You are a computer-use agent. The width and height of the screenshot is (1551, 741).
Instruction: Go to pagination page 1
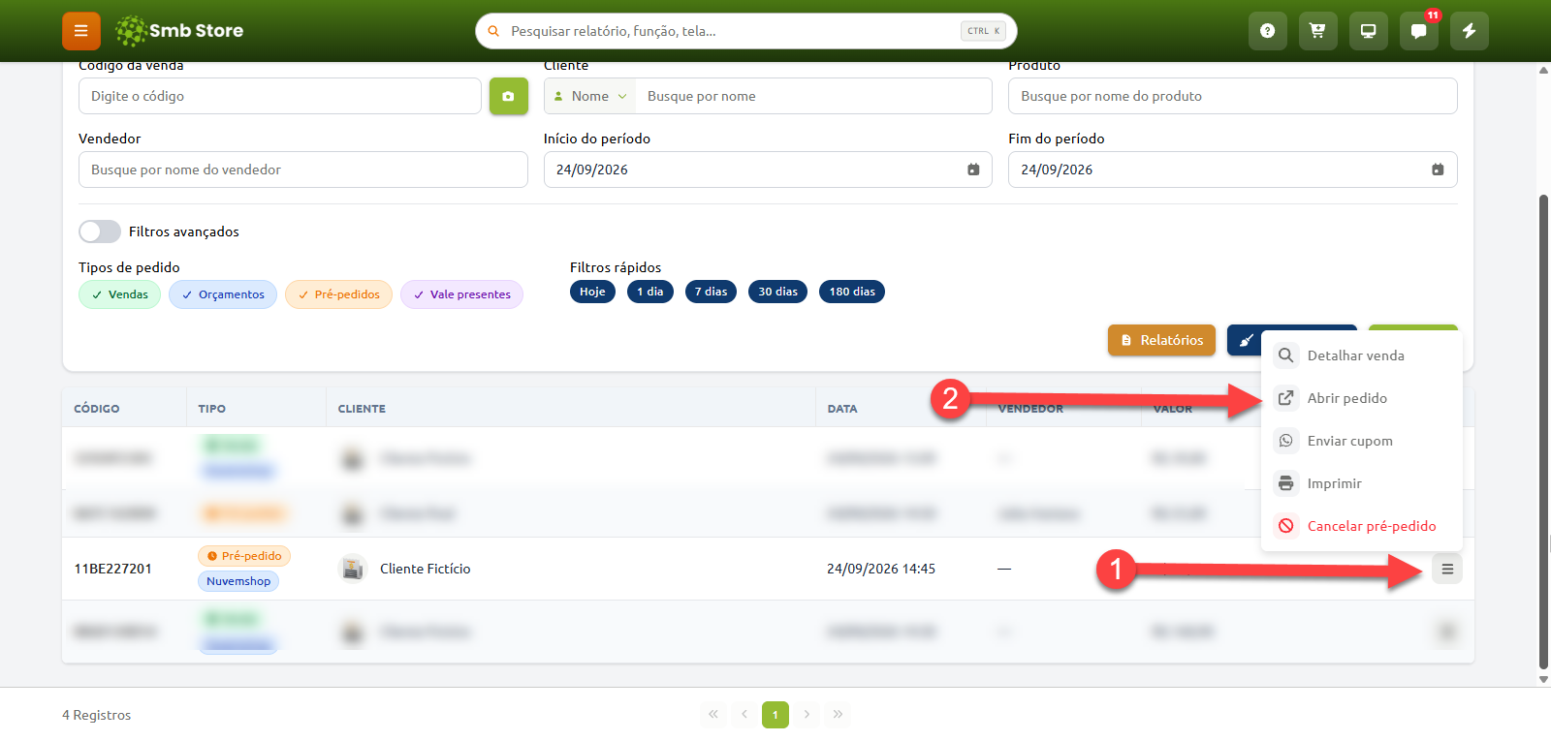point(775,715)
